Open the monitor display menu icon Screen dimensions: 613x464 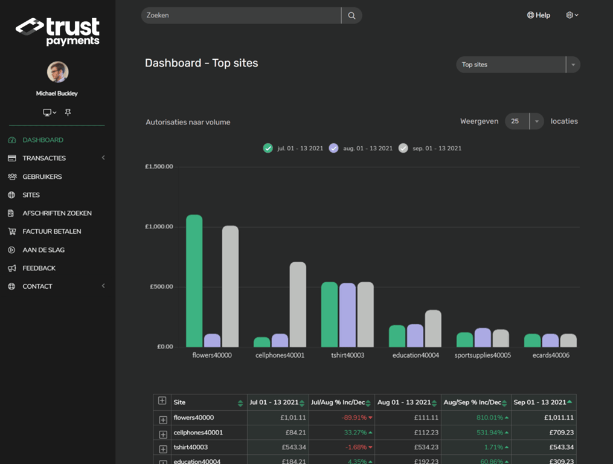pos(50,112)
